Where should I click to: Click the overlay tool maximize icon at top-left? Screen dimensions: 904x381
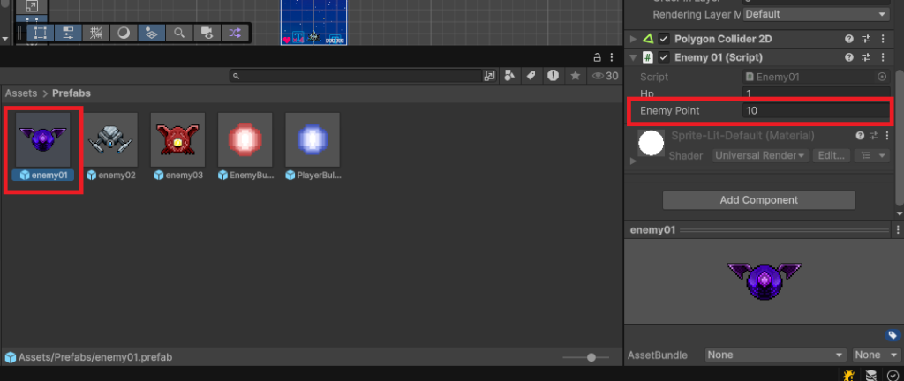(32, 6)
